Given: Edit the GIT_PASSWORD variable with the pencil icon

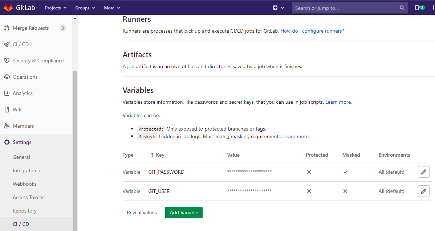Looking at the screenshot, I should (423, 172).
